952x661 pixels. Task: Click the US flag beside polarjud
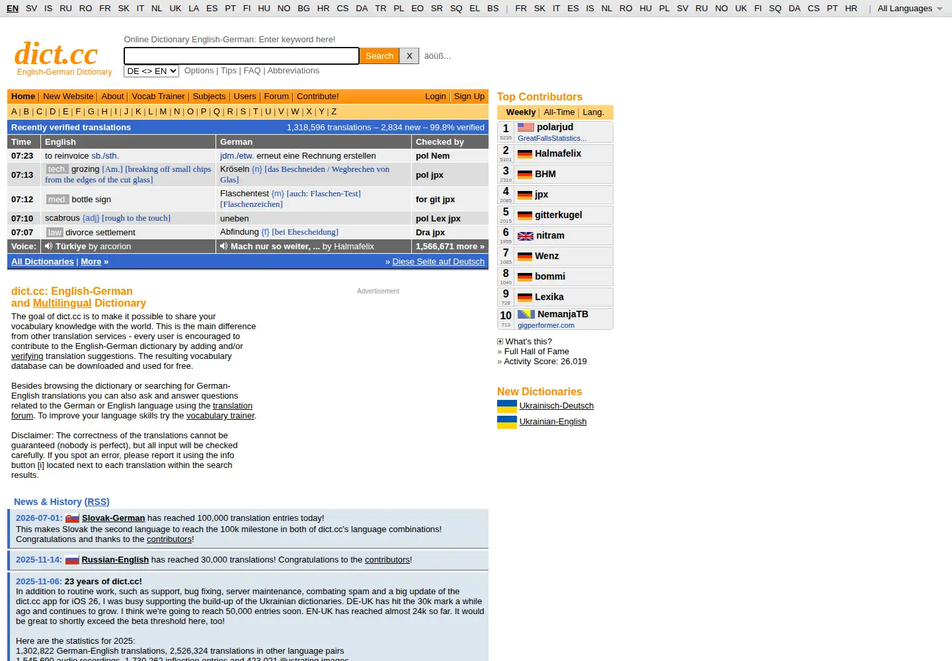[x=526, y=127]
